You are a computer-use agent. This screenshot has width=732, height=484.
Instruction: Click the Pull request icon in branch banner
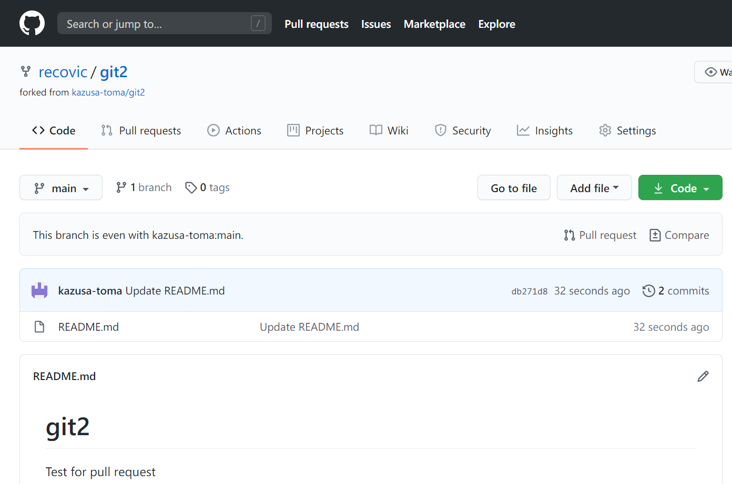(569, 235)
